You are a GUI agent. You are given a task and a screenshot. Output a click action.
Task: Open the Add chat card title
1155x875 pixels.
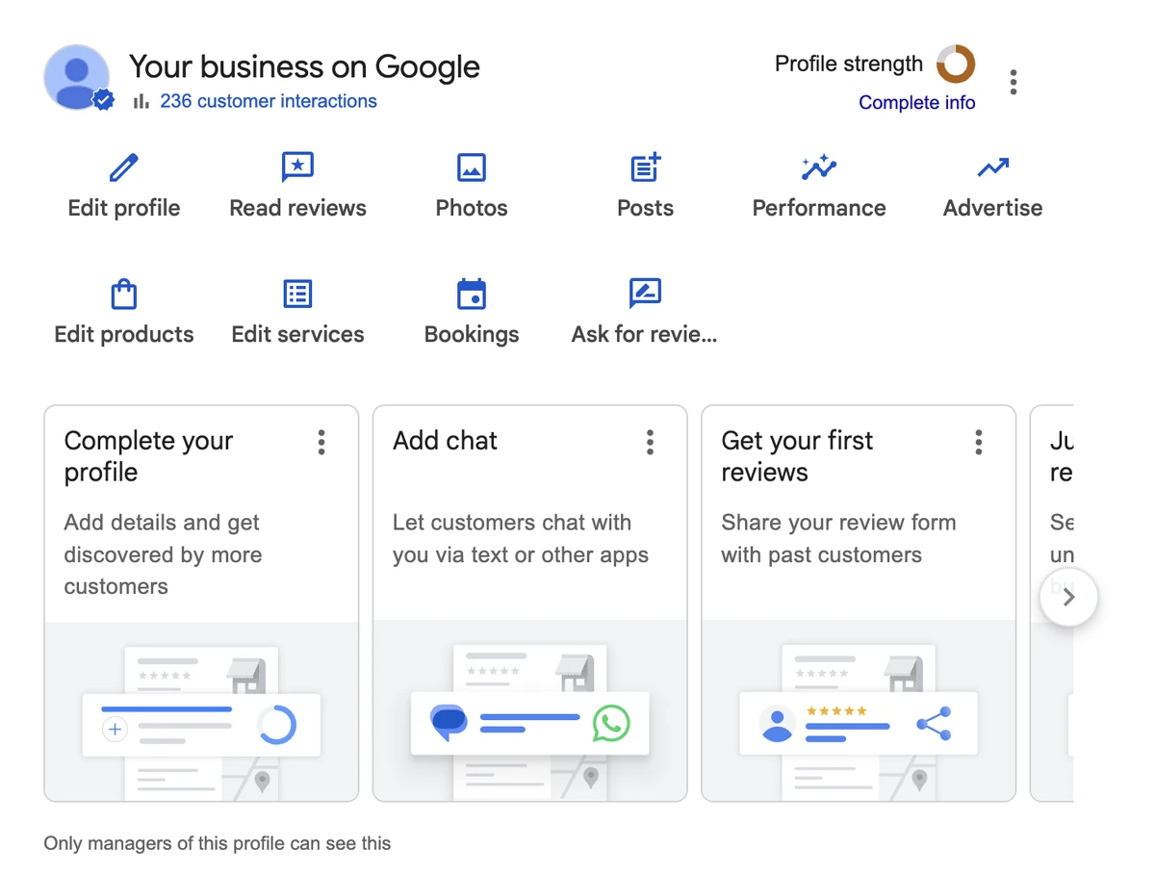pos(445,441)
